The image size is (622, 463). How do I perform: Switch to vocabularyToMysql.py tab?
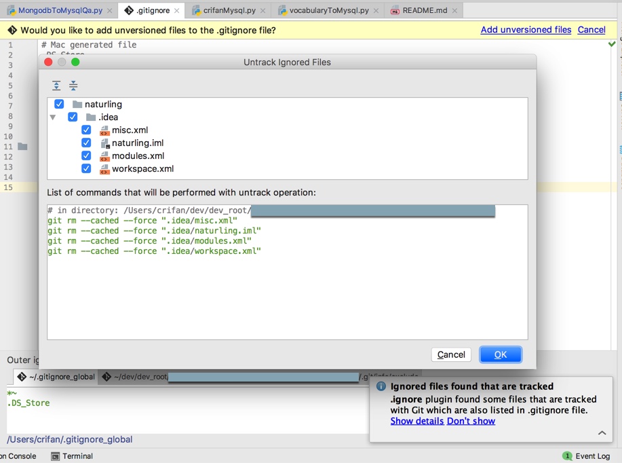(329, 10)
